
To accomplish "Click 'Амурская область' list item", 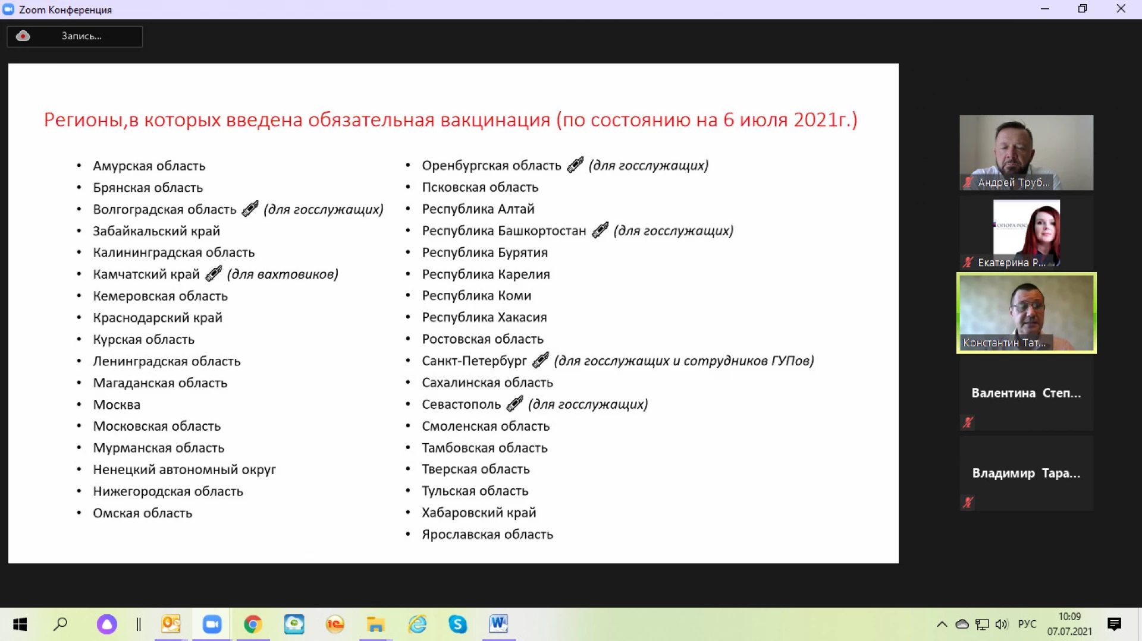I will tap(149, 166).
